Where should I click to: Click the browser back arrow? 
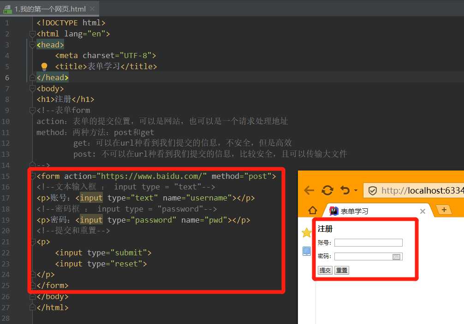coord(309,190)
